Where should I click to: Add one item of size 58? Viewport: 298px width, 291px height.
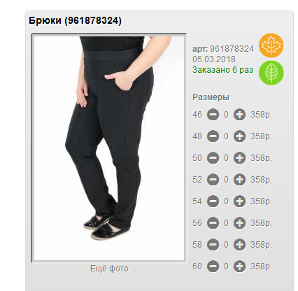[239, 245]
